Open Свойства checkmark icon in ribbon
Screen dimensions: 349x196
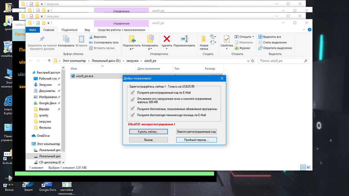[x=227, y=39]
